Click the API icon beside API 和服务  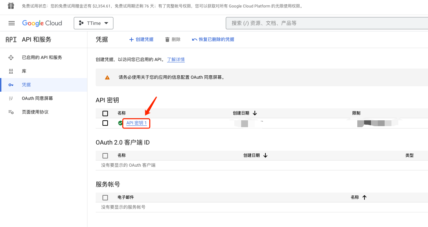pos(11,40)
